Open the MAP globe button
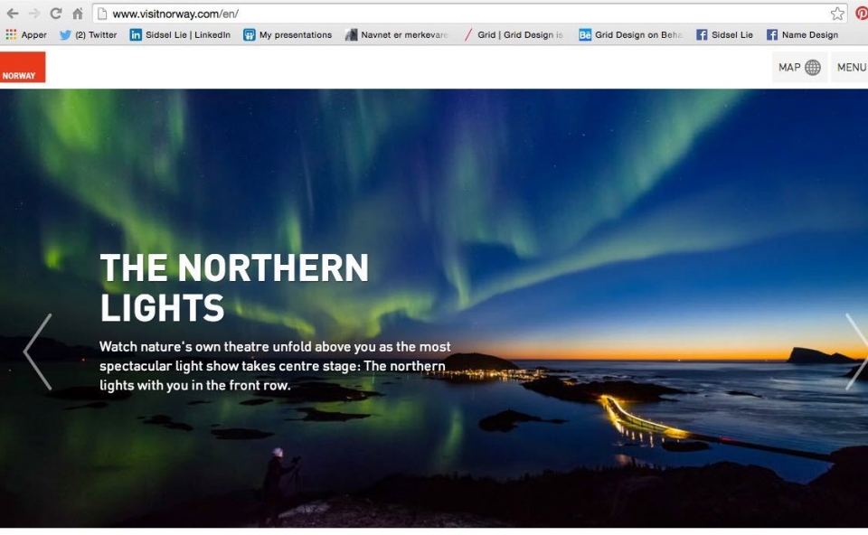Image resolution: width=868 pixels, height=535 pixels. [x=799, y=68]
